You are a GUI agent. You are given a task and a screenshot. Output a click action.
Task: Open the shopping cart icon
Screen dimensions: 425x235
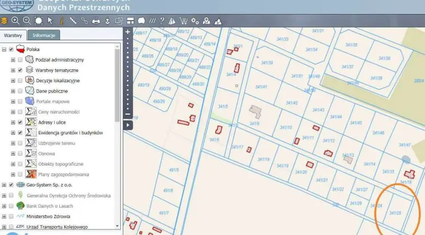click(183, 21)
